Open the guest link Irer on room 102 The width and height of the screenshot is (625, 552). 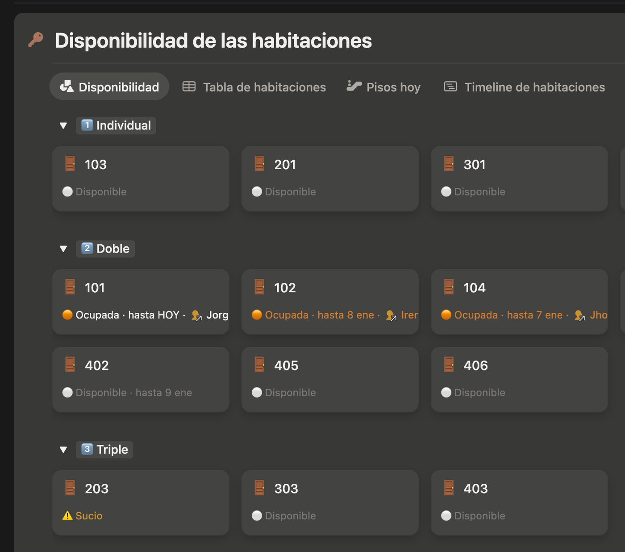coord(409,315)
